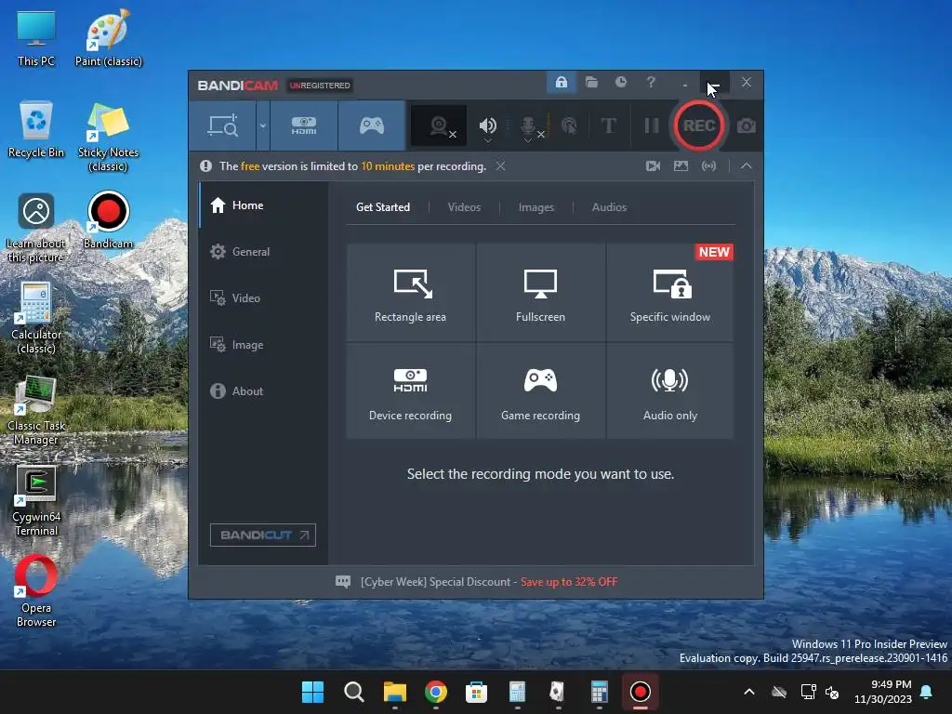Toggle the mouse click effect icon
The image size is (952, 714).
(569, 126)
